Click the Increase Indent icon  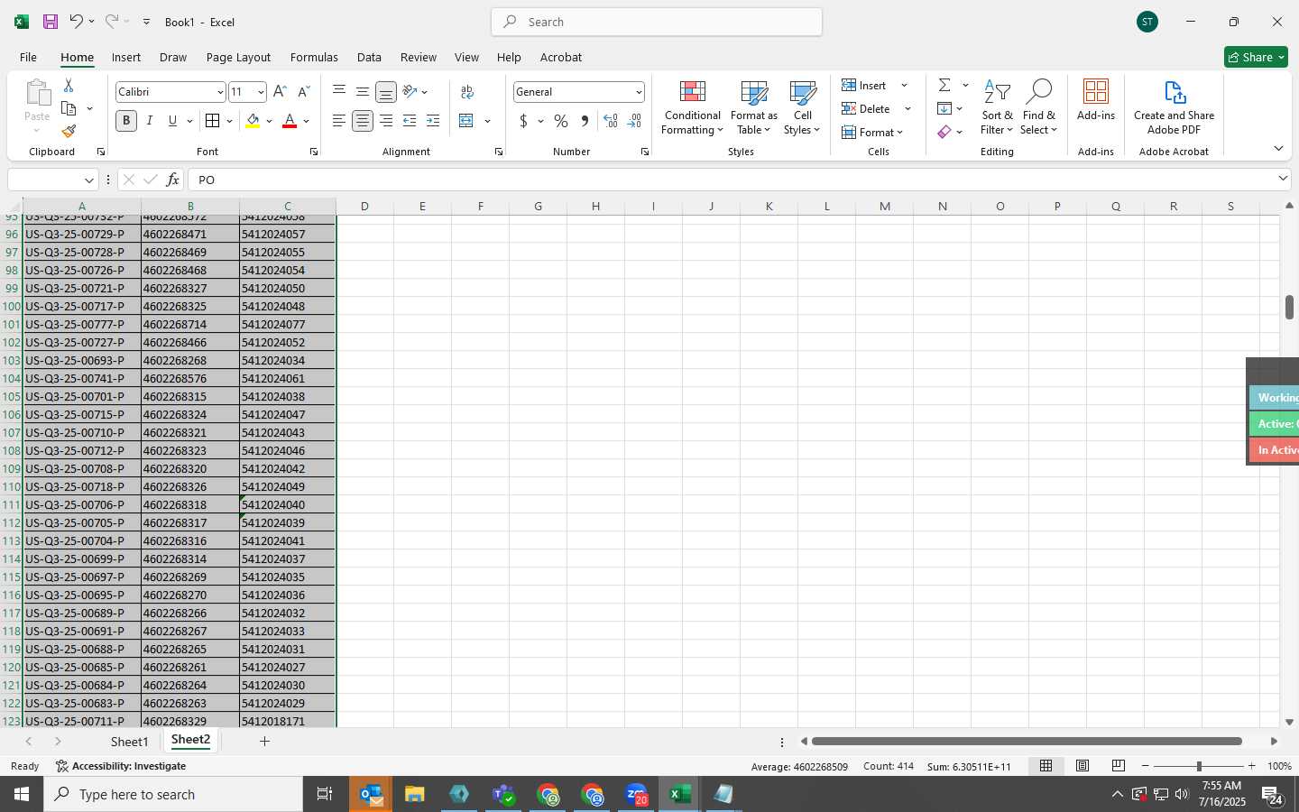[433, 121]
